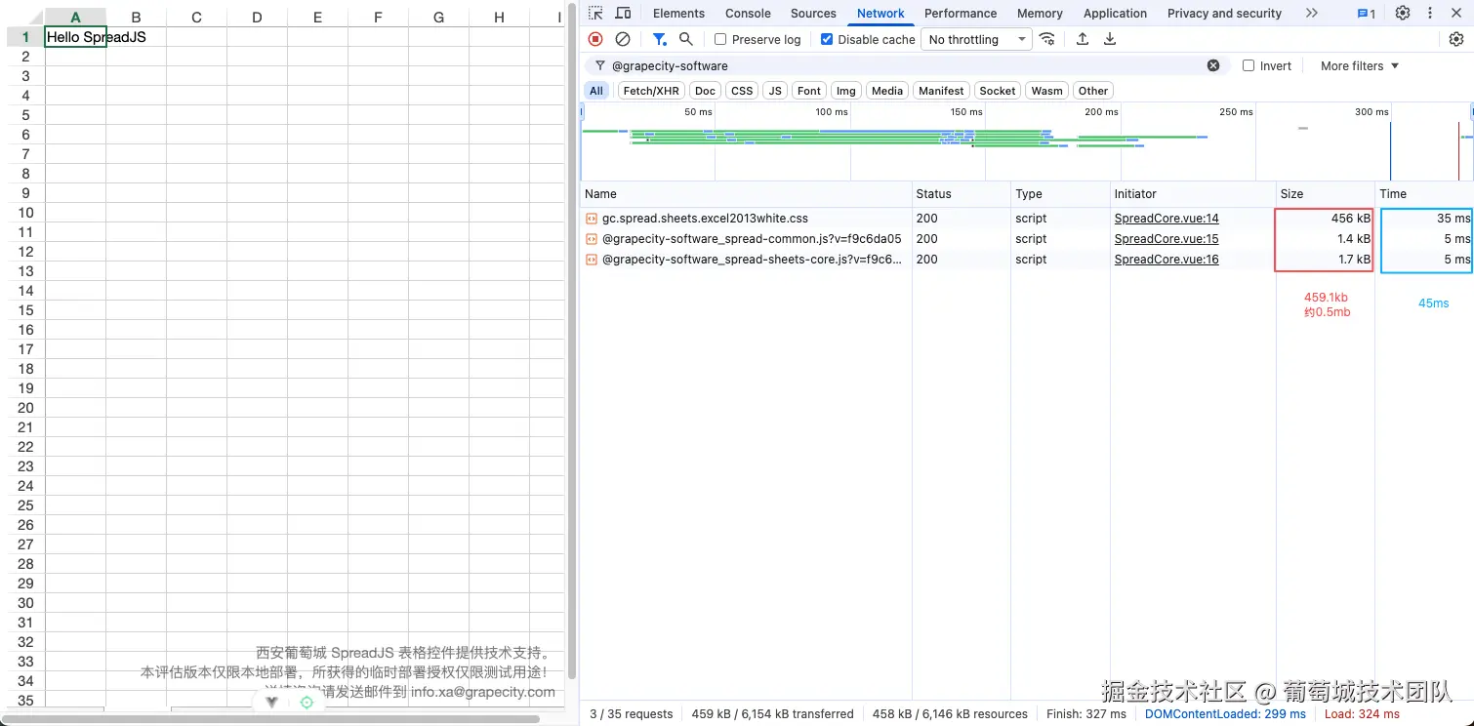Open Privacy and security tab
This screenshot has width=1474, height=726.
click(1224, 14)
